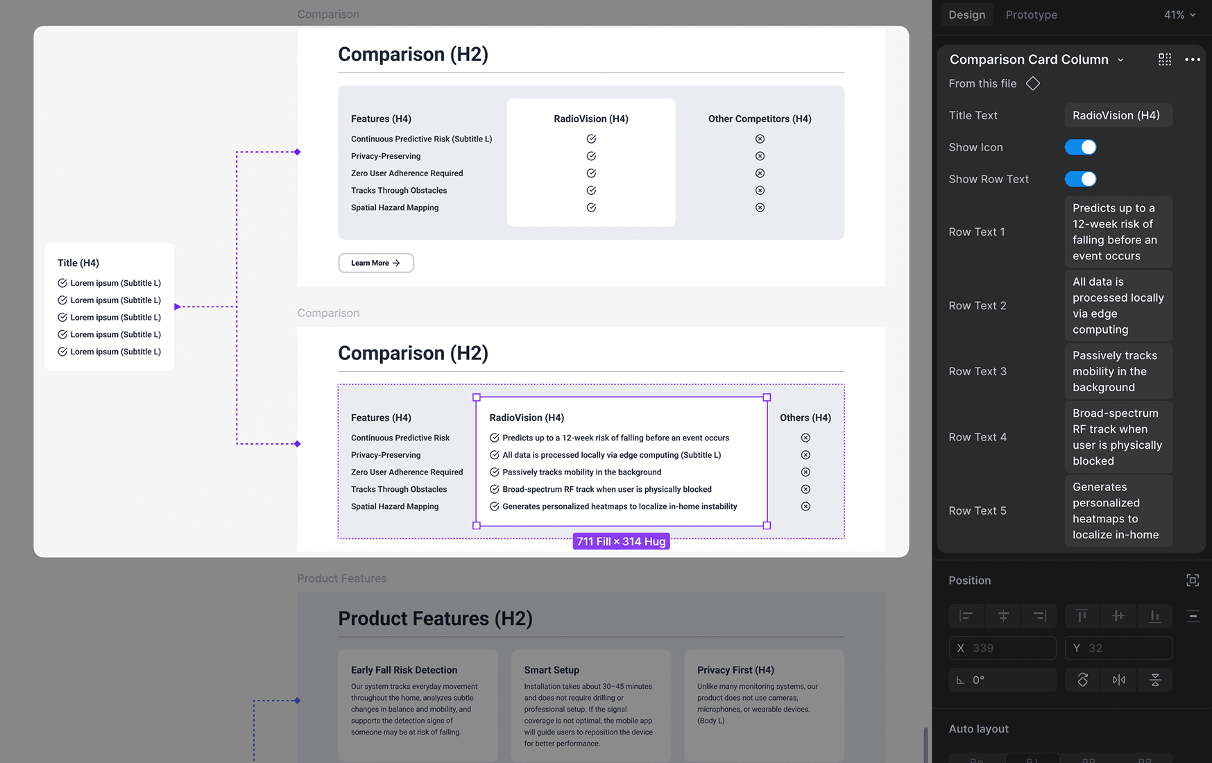1212x763 pixels.
Task: Select top Comparison (H2) heading
Action: click(413, 54)
